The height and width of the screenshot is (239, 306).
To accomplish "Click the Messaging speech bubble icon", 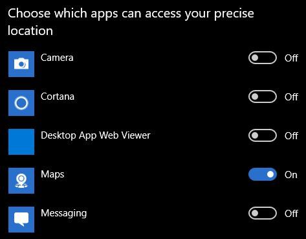I will click(x=21, y=220).
